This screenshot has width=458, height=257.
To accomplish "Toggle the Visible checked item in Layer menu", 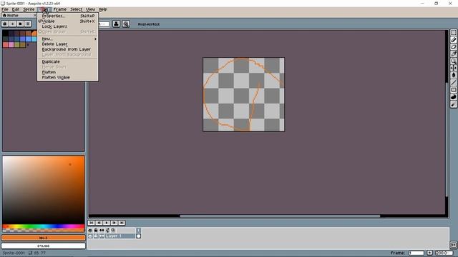I will [67, 21].
